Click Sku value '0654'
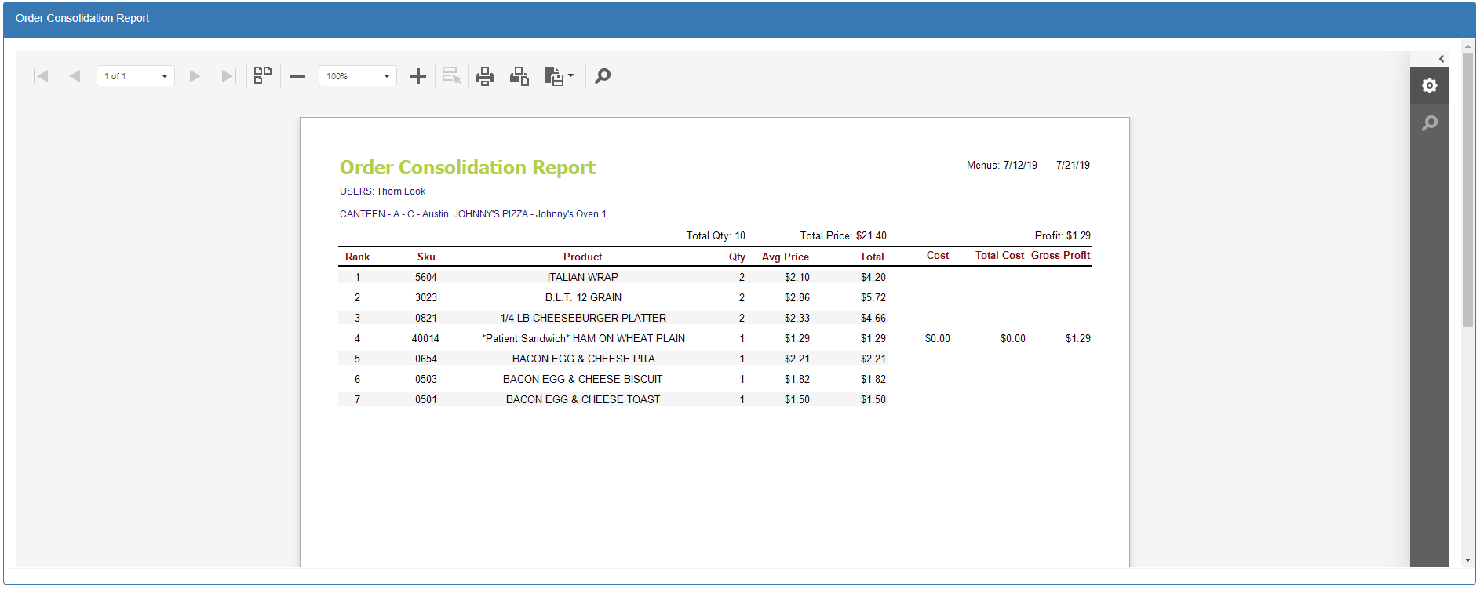The width and height of the screenshot is (1480, 590). 426,359
